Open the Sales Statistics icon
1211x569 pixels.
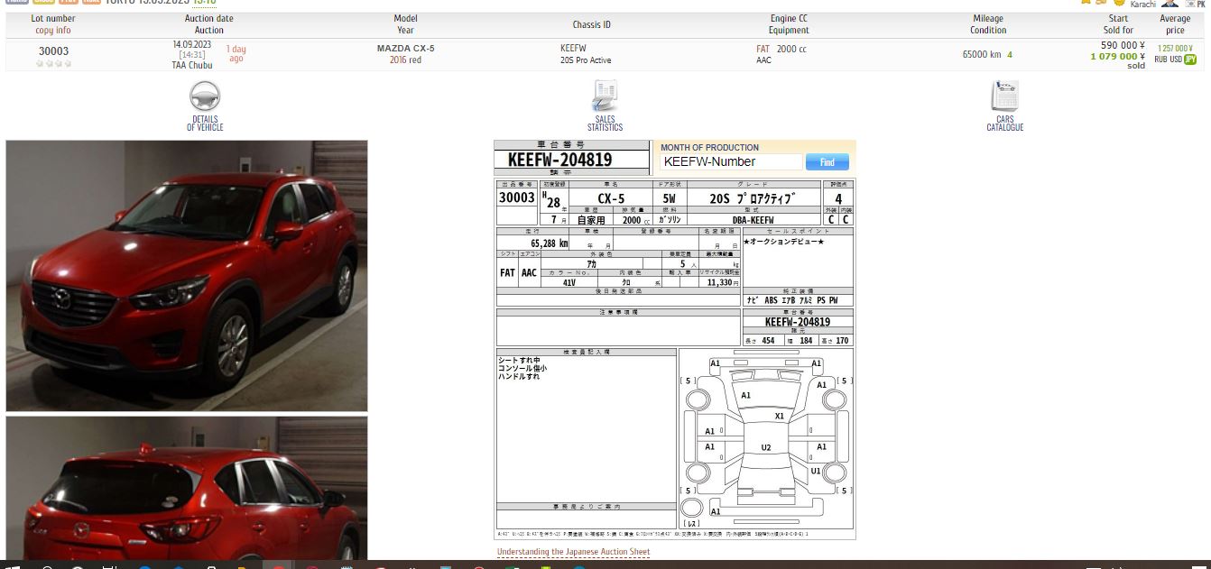pyautogui.click(x=605, y=95)
